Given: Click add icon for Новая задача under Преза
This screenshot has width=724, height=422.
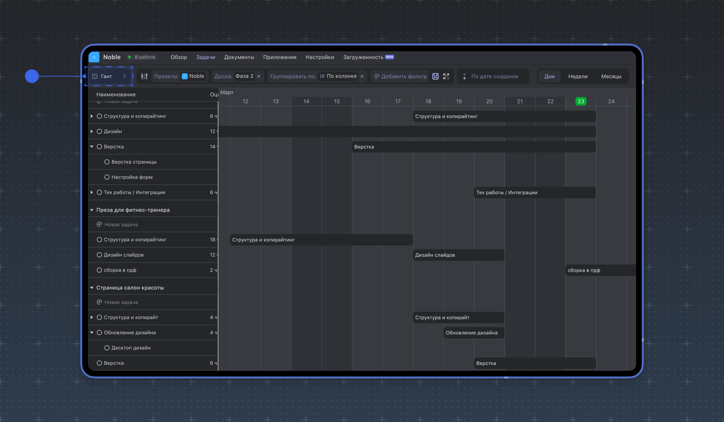Looking at the screenshot, I should 100,225.
